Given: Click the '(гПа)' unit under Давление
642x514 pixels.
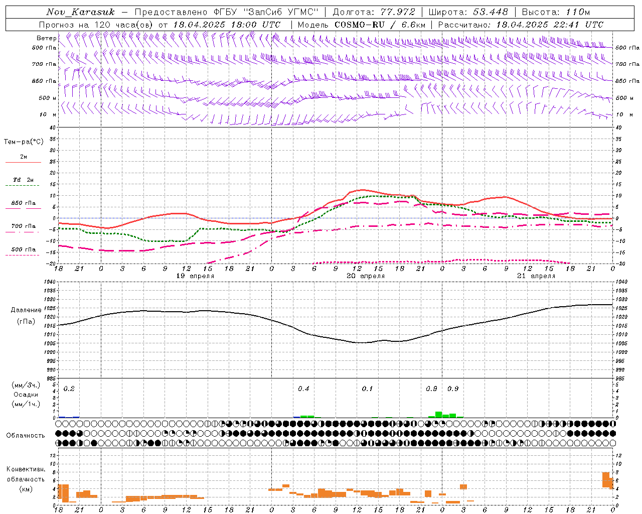Looking at the screenshot, I should 26,322.
